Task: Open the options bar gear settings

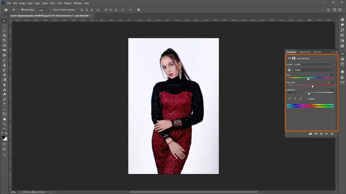Action: click(139, 10)
